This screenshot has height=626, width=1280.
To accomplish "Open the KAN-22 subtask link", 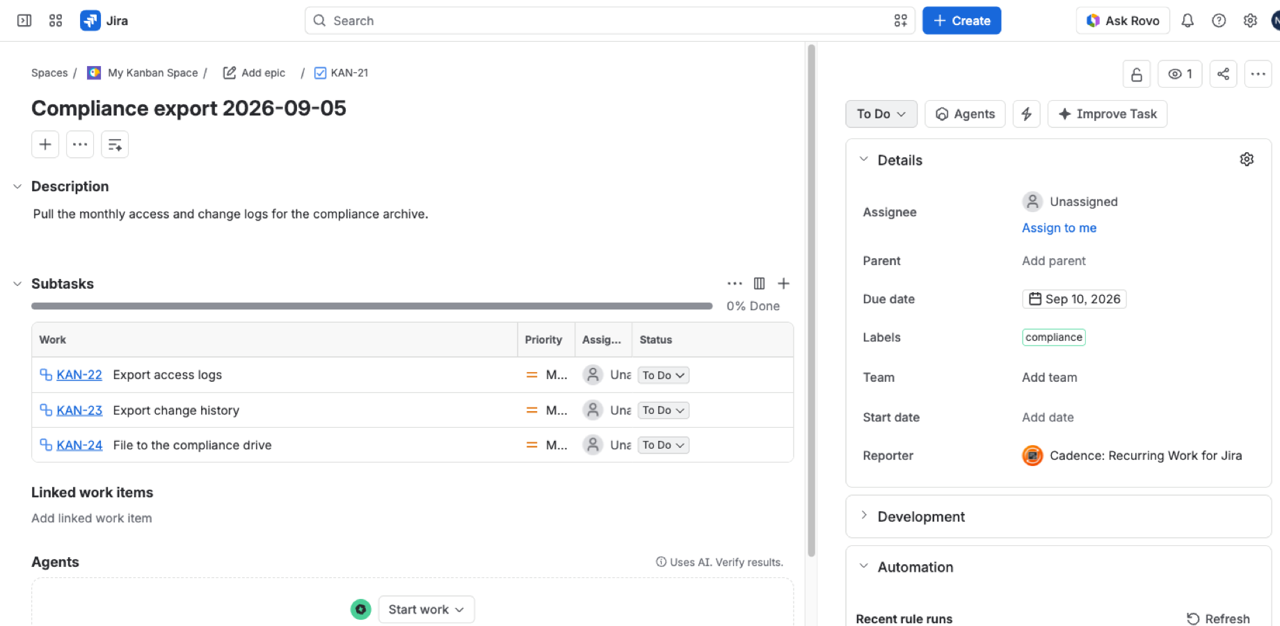I will point(79,375).
